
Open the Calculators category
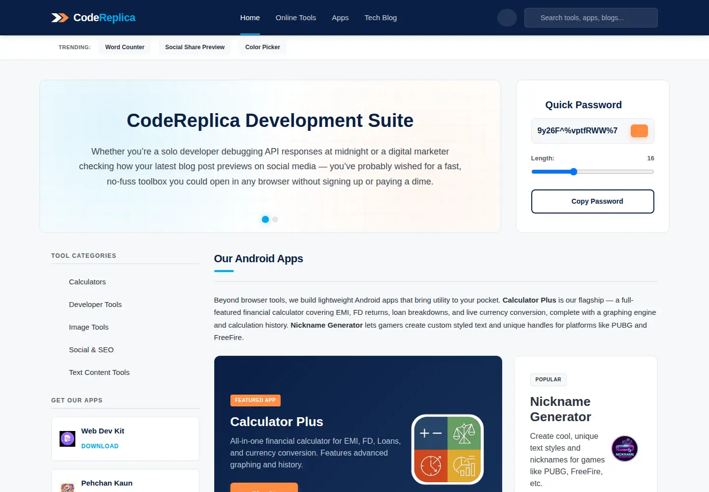87,282
